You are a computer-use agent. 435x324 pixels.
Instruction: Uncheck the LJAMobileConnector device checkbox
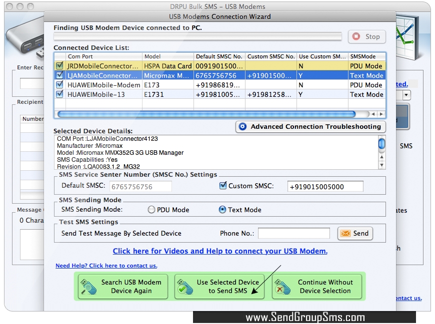coord(59,75)
